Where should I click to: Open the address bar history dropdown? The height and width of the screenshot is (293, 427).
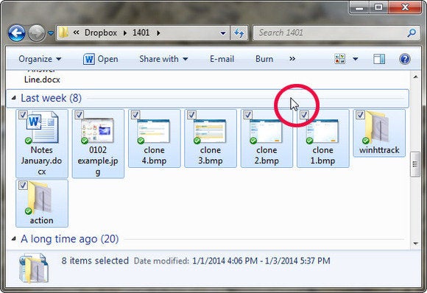[223, 33]
